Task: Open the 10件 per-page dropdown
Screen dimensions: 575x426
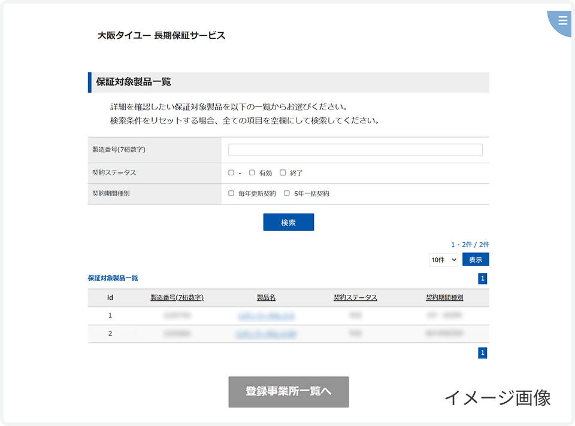Action: (x=444, y=260)
